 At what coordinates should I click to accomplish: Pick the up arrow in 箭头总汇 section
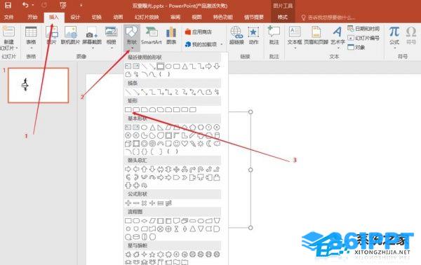click(144, 169)
